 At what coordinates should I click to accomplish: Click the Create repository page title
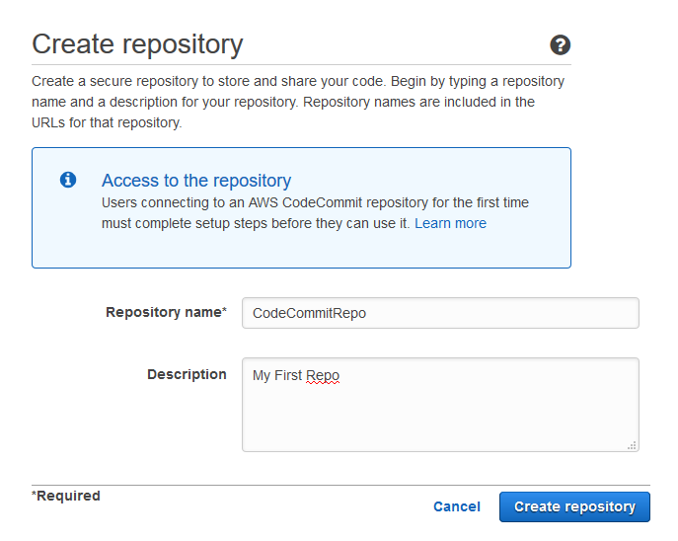(137, 44)
